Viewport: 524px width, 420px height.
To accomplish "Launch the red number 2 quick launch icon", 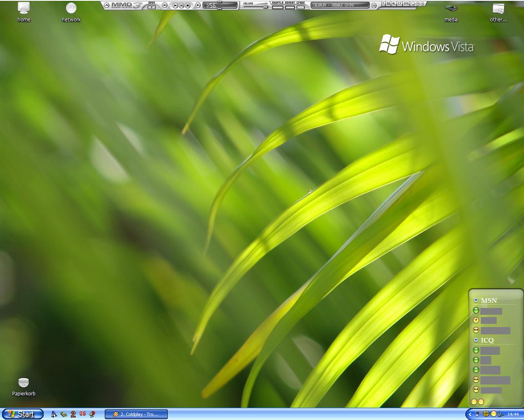I will click(73, 415).
